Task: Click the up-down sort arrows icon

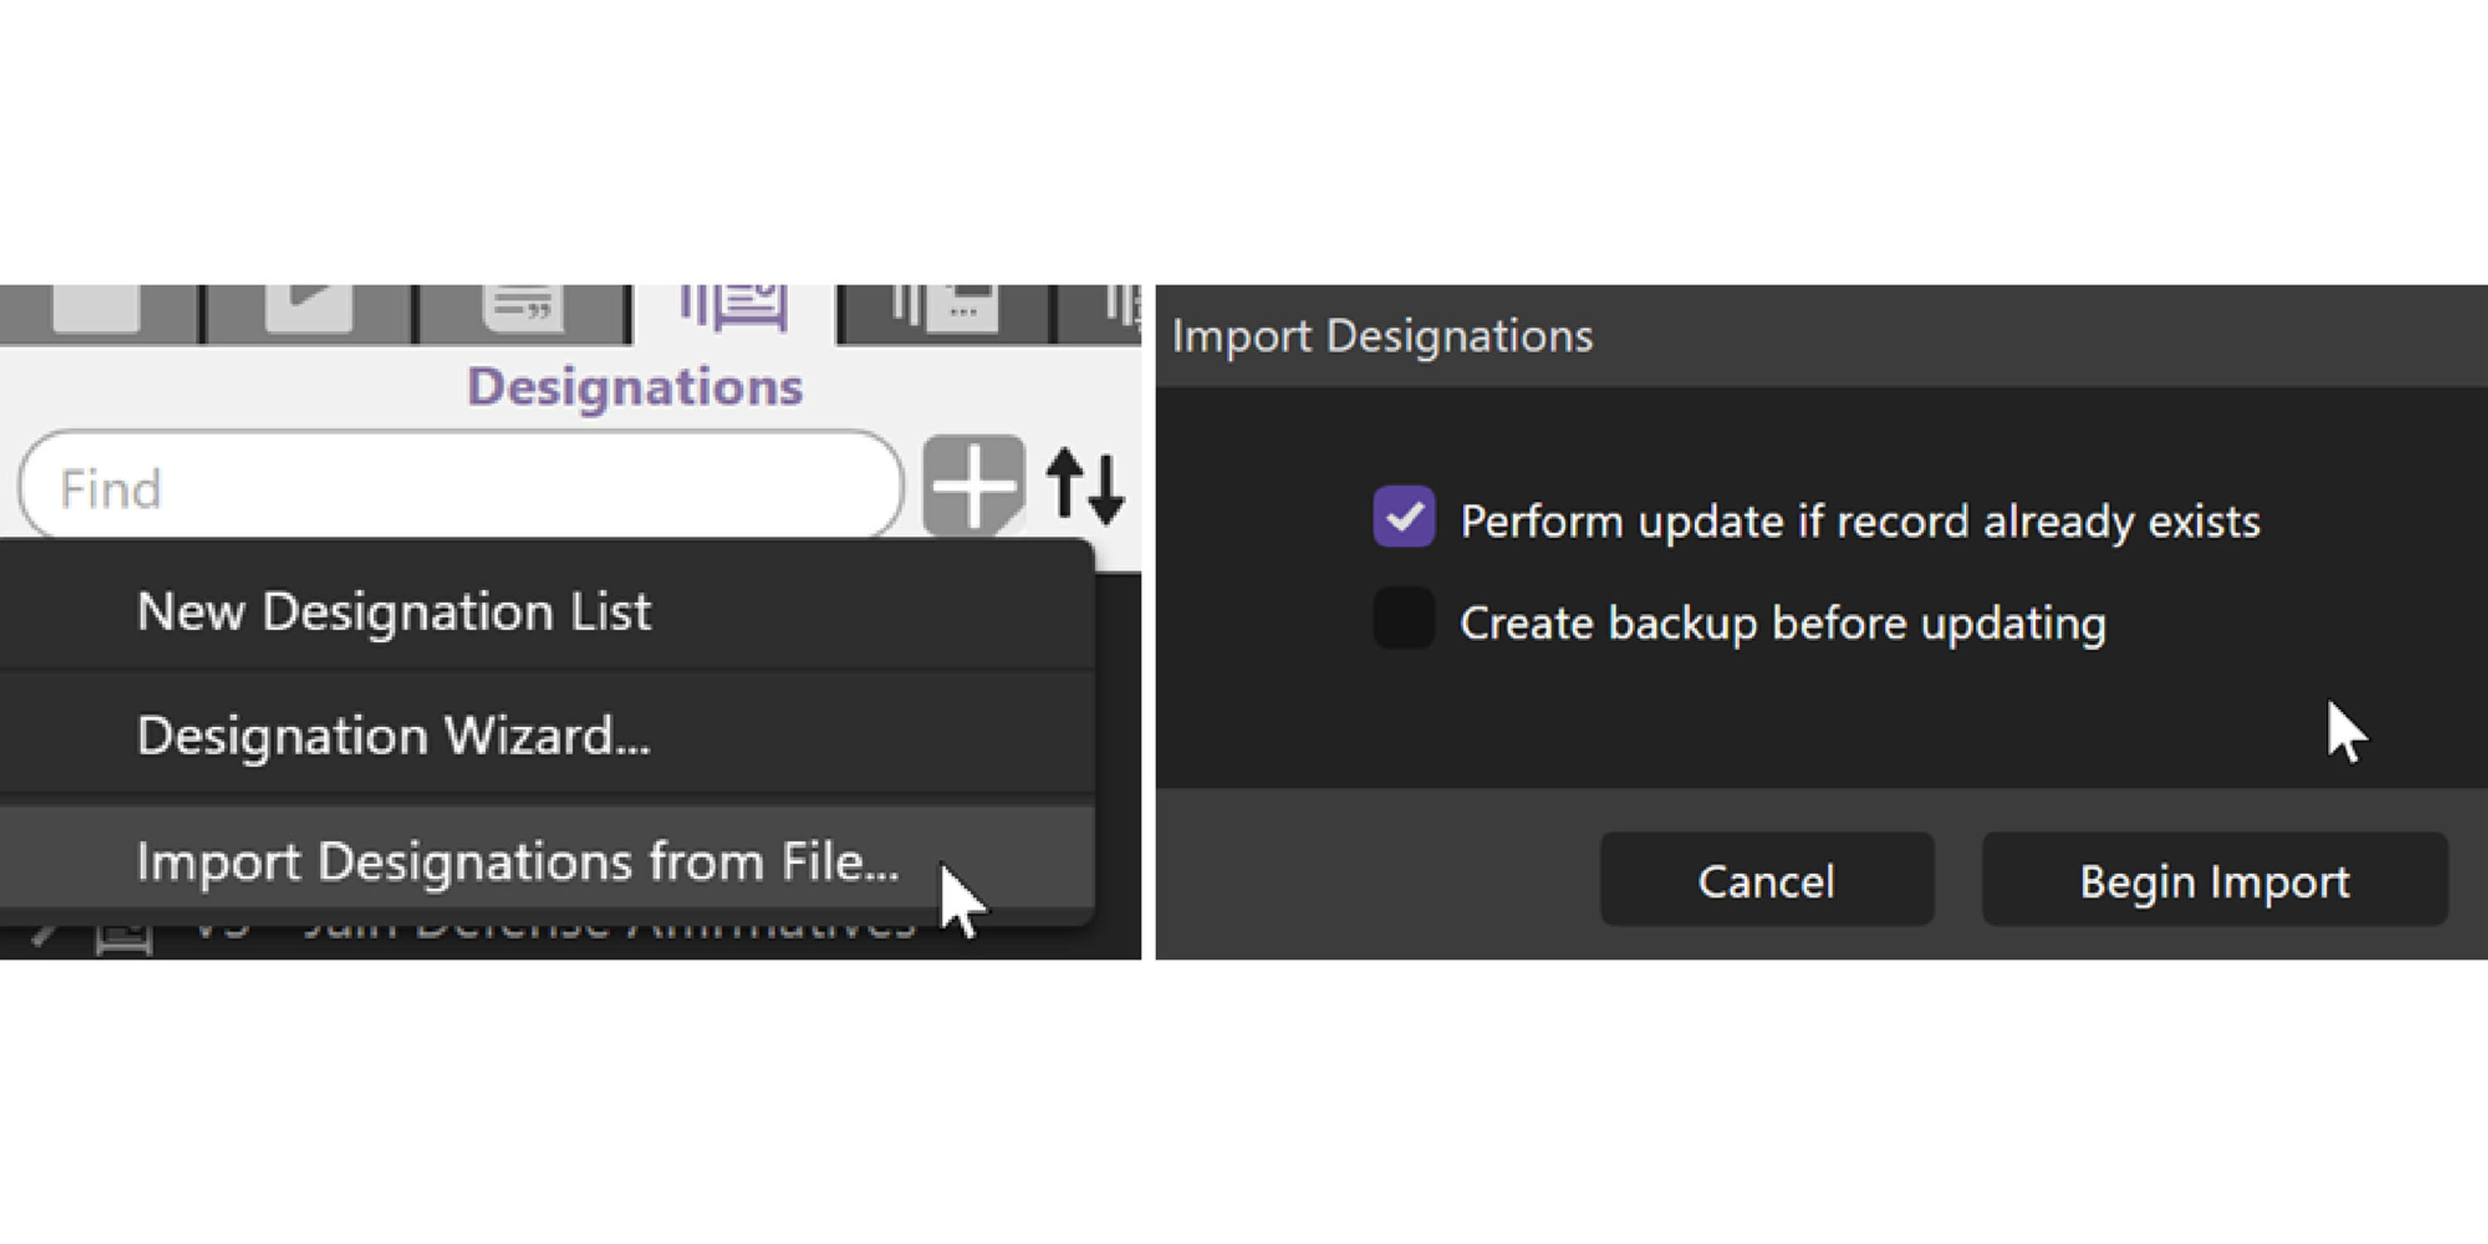Action: [x=1086, y=486]
